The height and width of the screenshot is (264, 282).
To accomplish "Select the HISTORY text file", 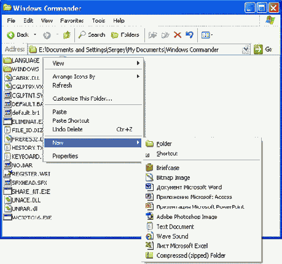I will click(x=23, y=147).
